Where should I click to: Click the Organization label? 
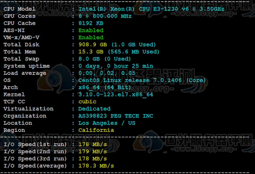click(25, 116)
